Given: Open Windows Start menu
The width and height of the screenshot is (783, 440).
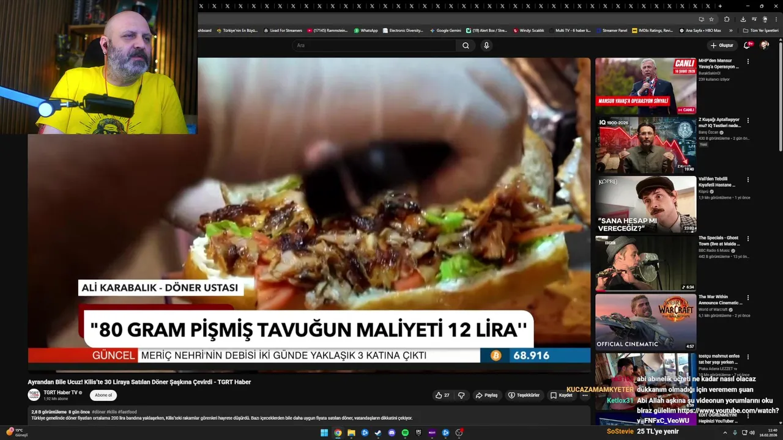Looking at the screenshot, I should point(324,433).
